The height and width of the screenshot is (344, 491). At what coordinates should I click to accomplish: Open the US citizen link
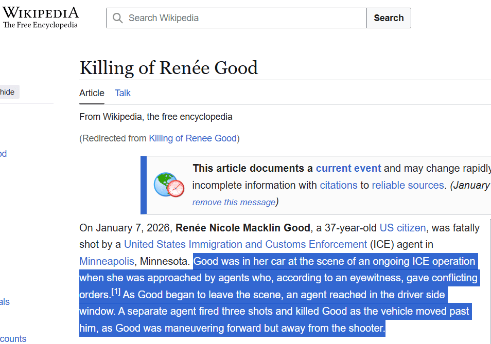point(402,228)
